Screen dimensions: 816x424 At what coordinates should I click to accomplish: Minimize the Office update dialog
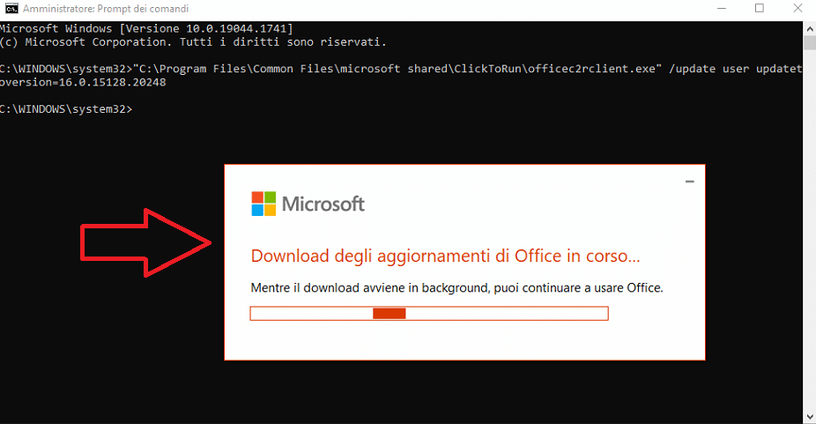coord(689,182)
